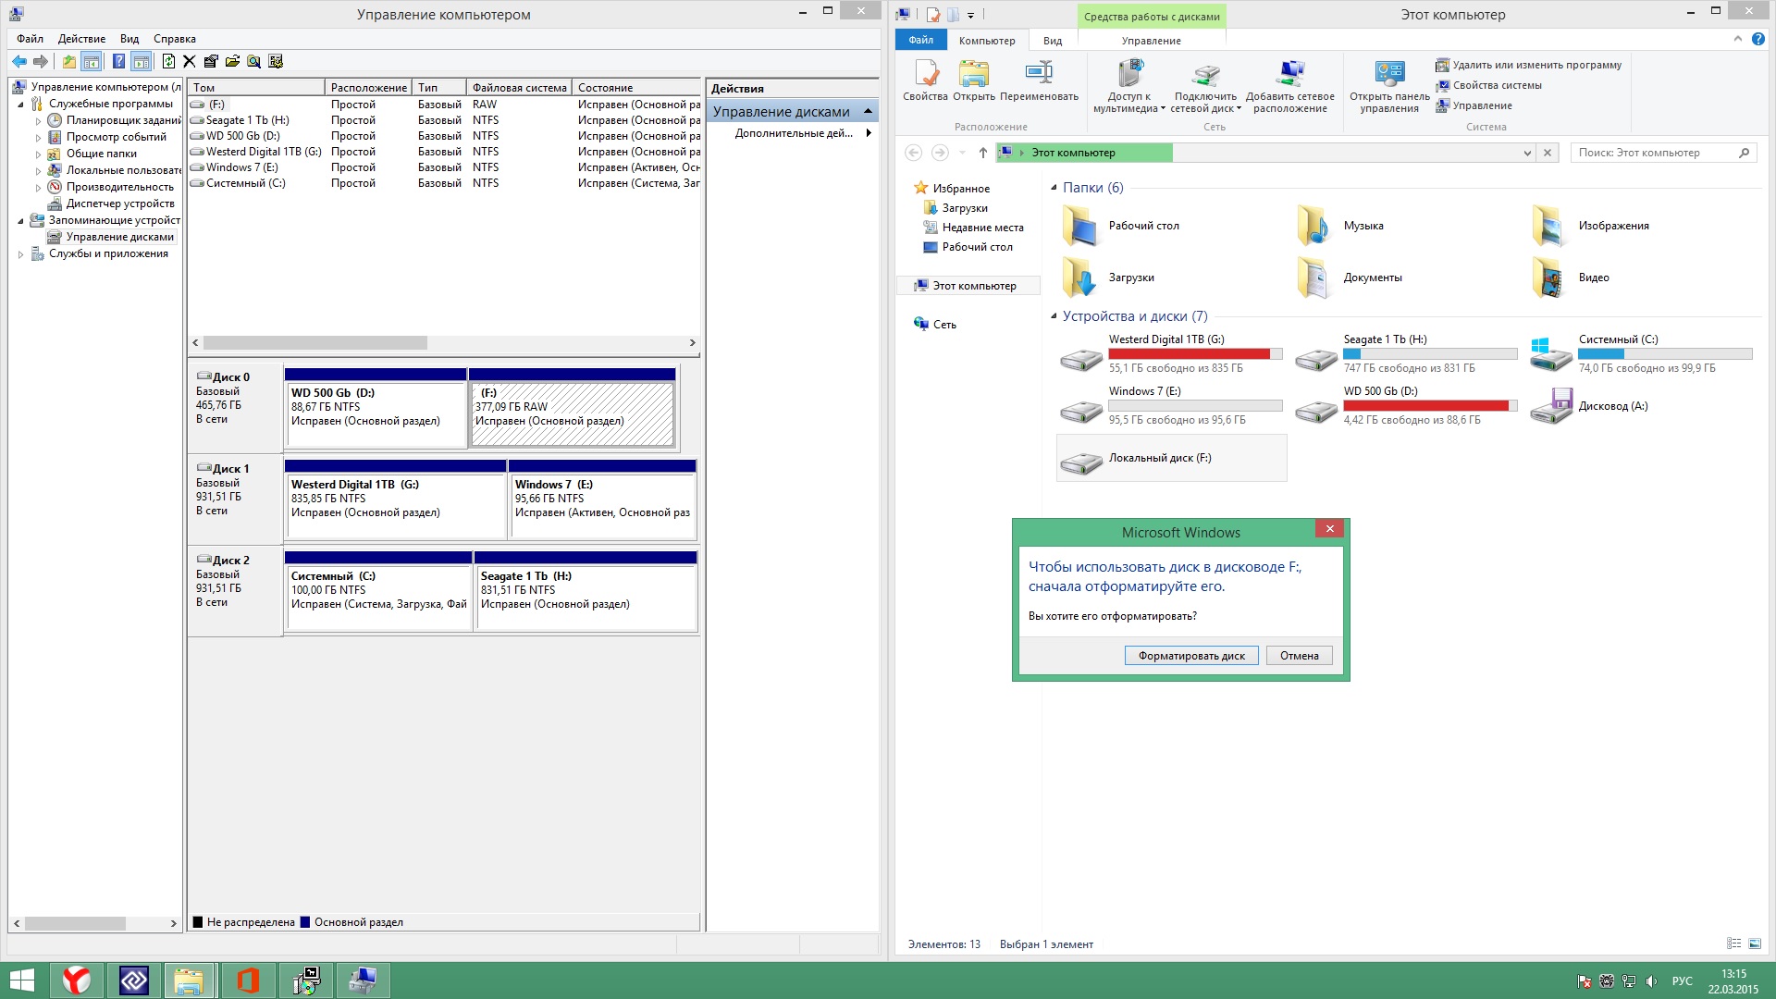Open Действие menu in toolbar

pyautogui.click(x=81, y=38)
